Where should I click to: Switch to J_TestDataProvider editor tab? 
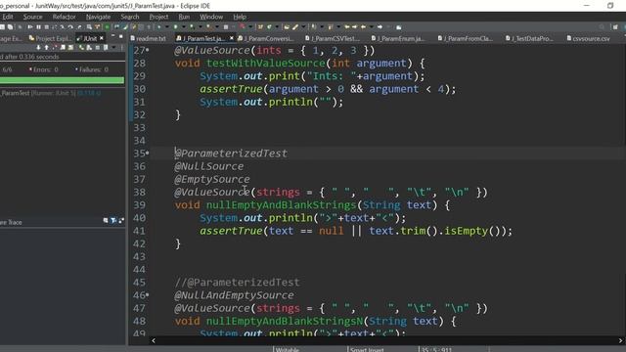tap(529, 38)
